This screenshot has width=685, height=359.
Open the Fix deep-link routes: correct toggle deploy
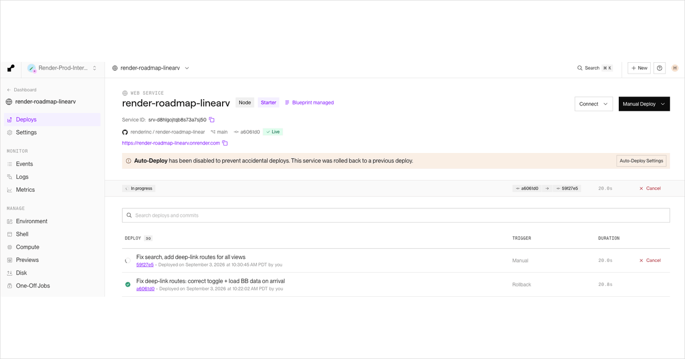[211, 281]
